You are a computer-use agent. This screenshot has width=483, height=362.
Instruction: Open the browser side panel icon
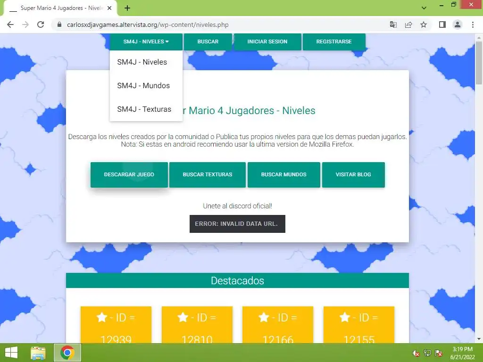(x=442, y=25)
